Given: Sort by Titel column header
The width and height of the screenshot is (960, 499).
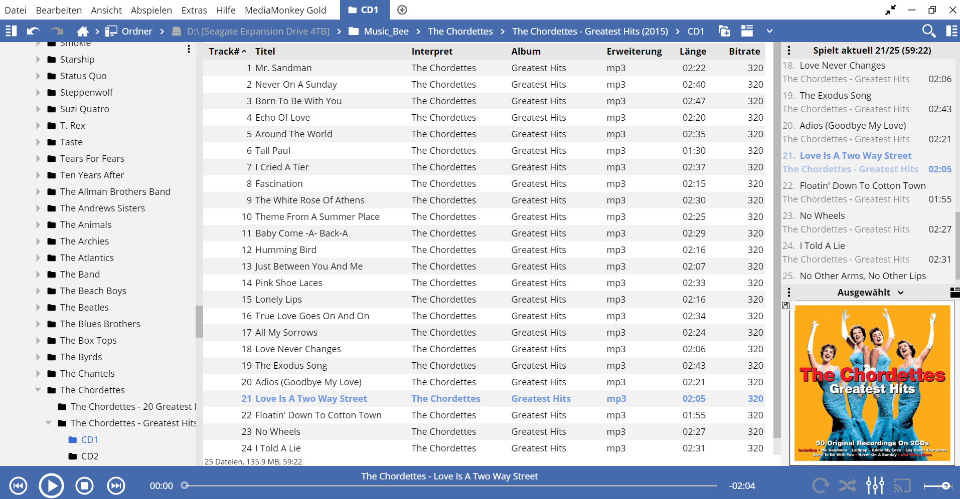Looking at the screenshot, I should pyautogui.click(x=265, y=51).
